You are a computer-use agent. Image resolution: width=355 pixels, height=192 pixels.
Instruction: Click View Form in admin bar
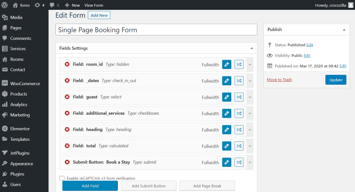(x=94, y=5)
